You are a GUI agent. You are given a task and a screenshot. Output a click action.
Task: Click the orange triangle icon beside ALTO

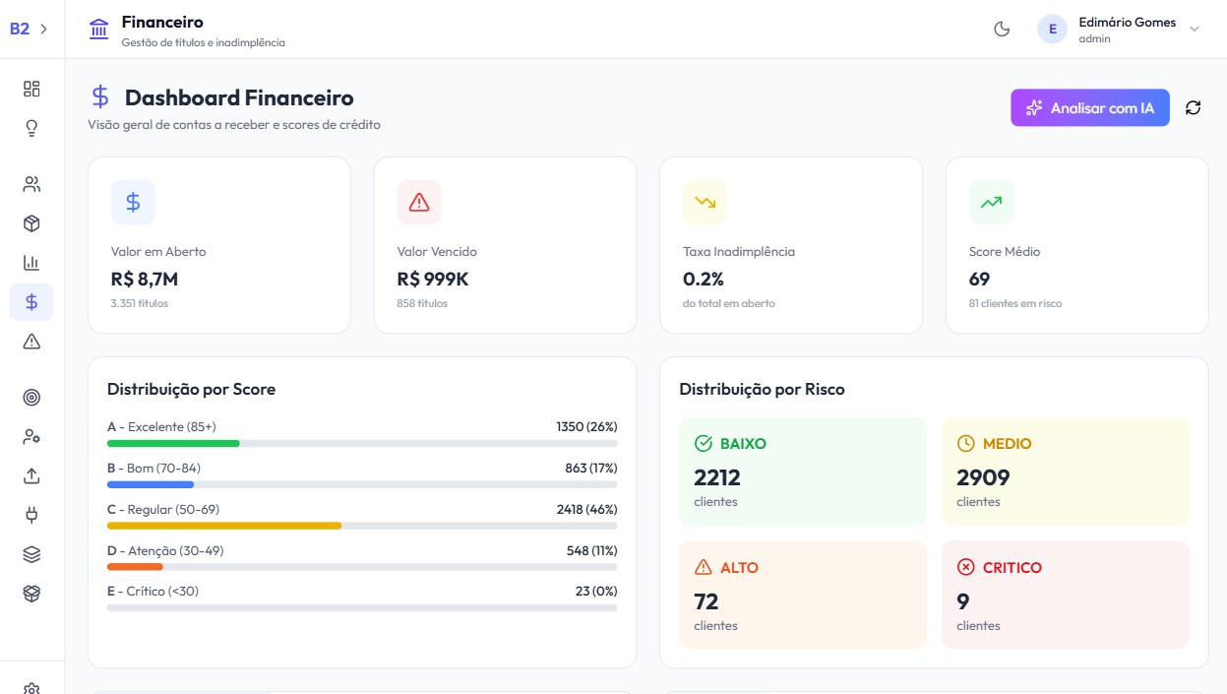click(x=704, y=568)
